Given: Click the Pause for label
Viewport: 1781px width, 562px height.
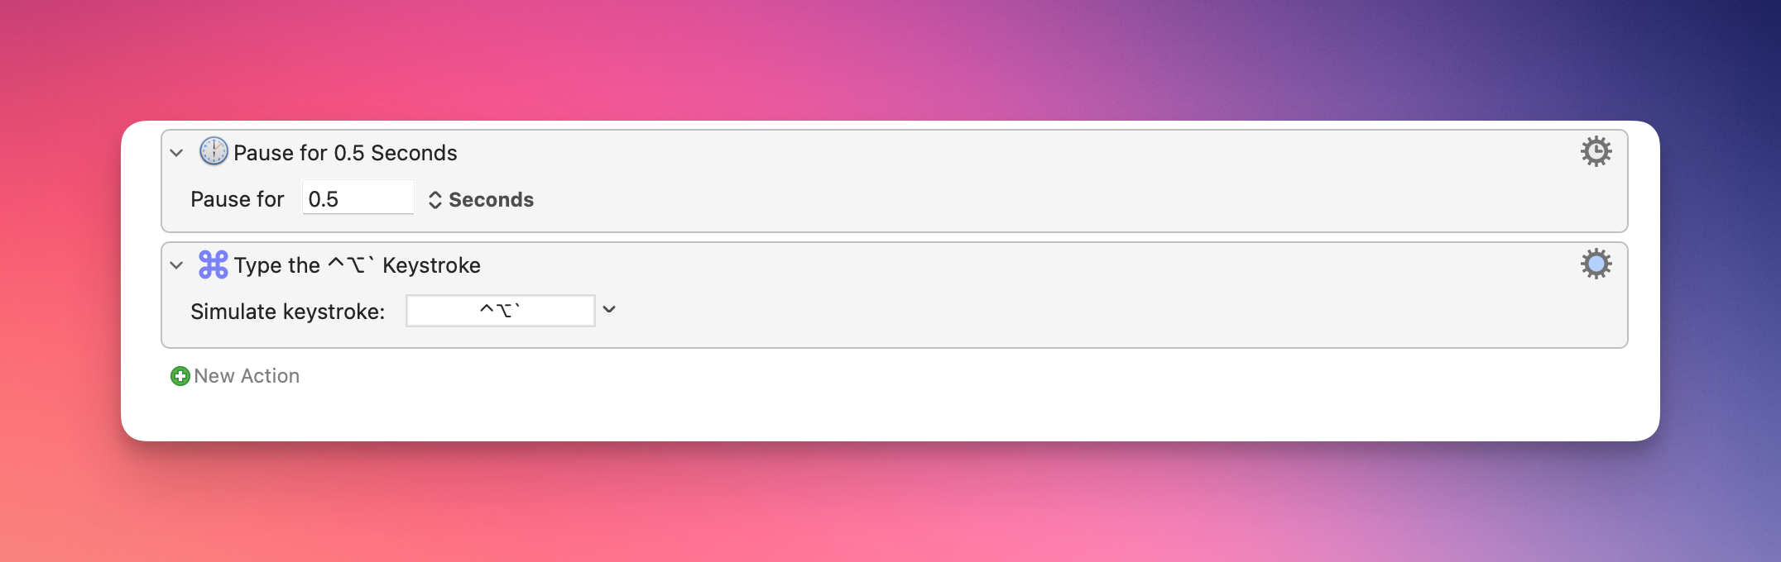Looking at the screenshot, I should click(x=238, y=199).
